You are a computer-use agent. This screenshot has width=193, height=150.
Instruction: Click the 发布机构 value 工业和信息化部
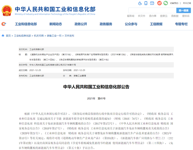point(36,76)
